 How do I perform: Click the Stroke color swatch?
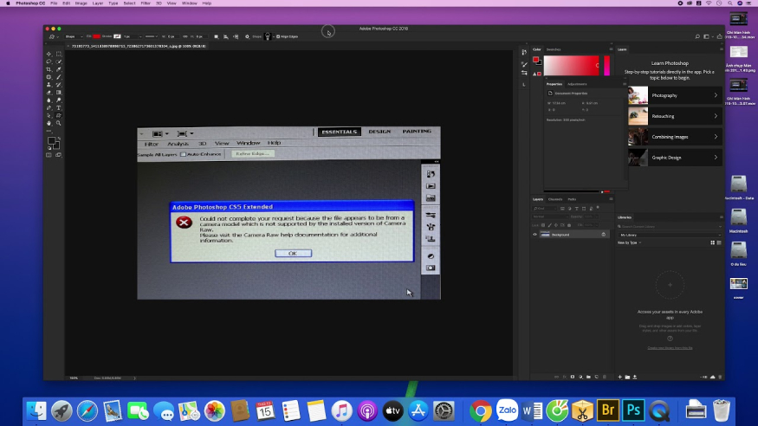click(117, 36)
